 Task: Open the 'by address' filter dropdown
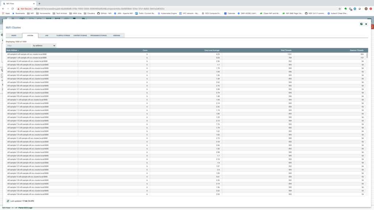click(44, 45)
